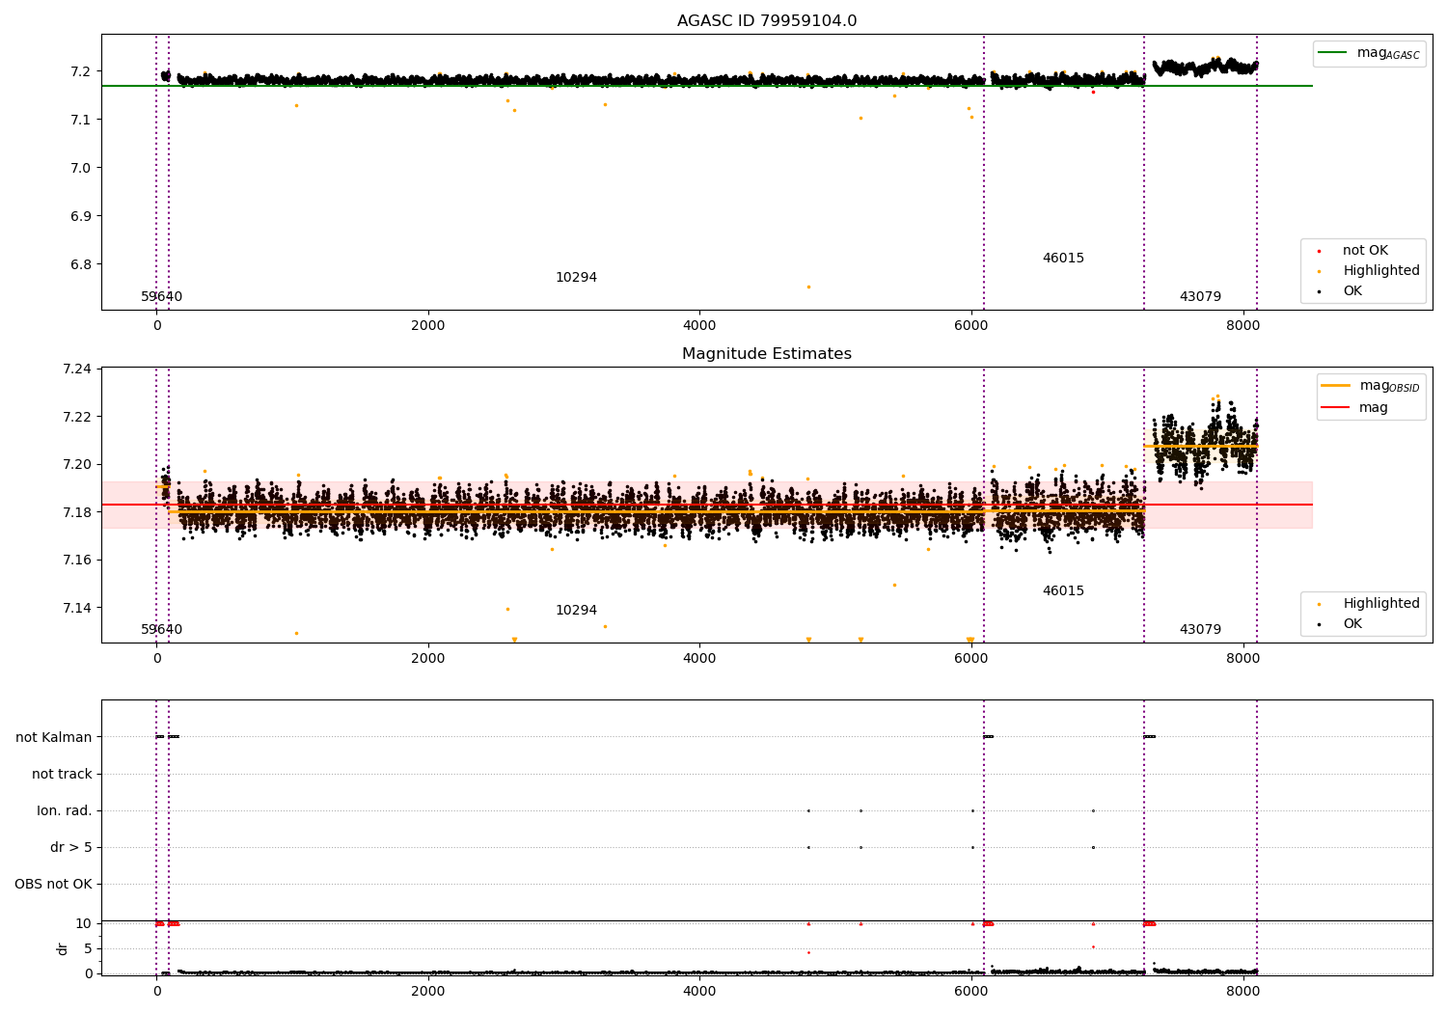
Task: Click obsid label 43079 in Magnitude Estimates plot
Action: pyautogui.click(x=1200, y=630)
